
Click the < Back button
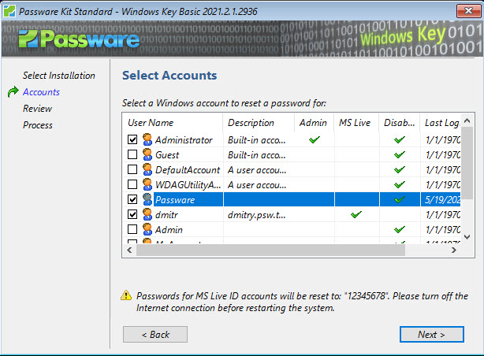click(x=155, y=335)
